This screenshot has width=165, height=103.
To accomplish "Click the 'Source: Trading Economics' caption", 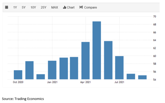I will point(23,99).
